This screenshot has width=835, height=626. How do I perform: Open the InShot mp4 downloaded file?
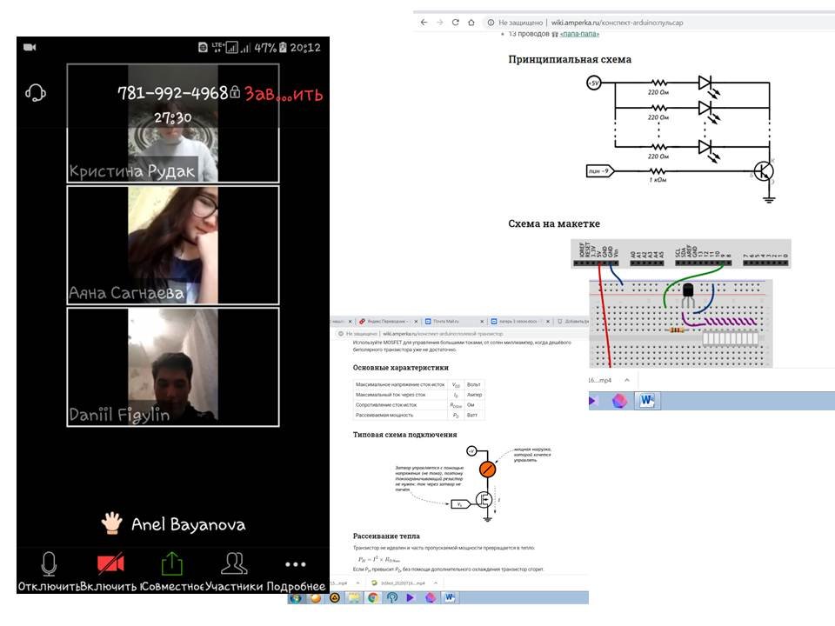(x=399, y=583)
